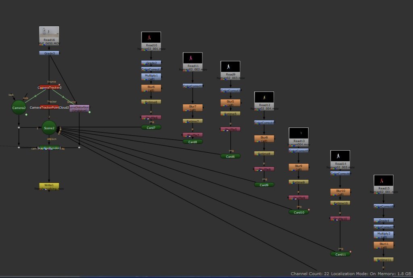Click the Blur6 node
Screen dimensions: 413x278
click(151, 88)
